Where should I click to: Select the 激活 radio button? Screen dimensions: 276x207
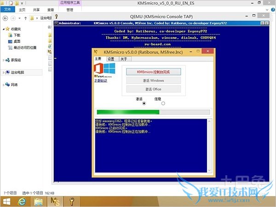click(x=144, y=103)
